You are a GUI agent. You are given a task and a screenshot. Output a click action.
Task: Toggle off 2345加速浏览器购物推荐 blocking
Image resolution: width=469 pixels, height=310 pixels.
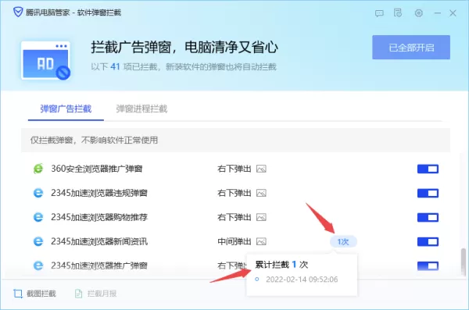tap(428, 217)
